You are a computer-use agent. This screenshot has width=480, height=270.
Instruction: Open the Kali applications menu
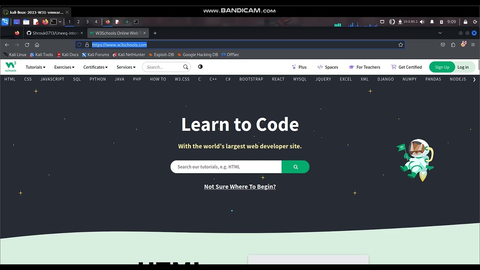(x=5, y=22)
